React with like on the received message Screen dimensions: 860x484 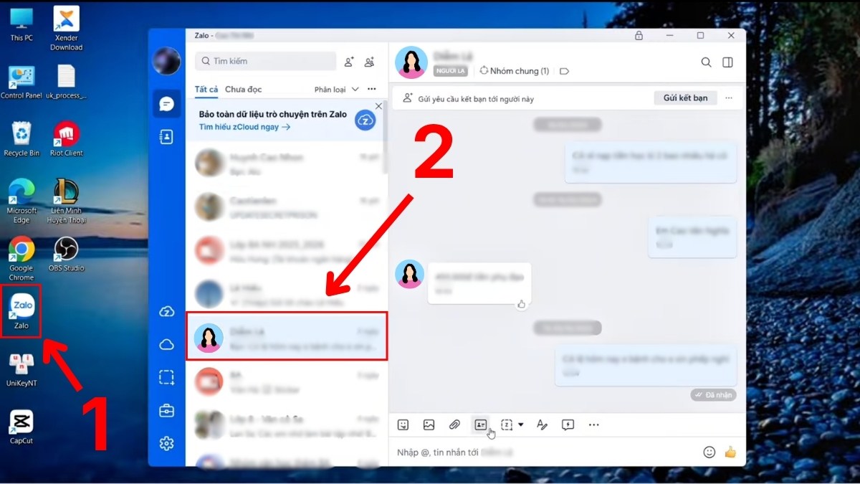[521, 304]
